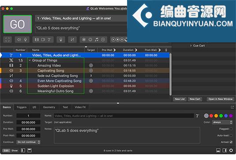Add a Stop cue from the toolbar
Screen dimensions: 236x160
[x=118, y=40]
